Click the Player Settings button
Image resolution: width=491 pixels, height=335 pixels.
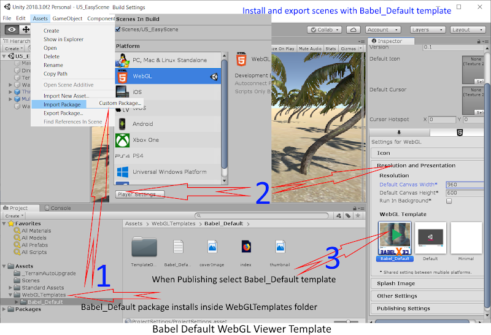140,194
